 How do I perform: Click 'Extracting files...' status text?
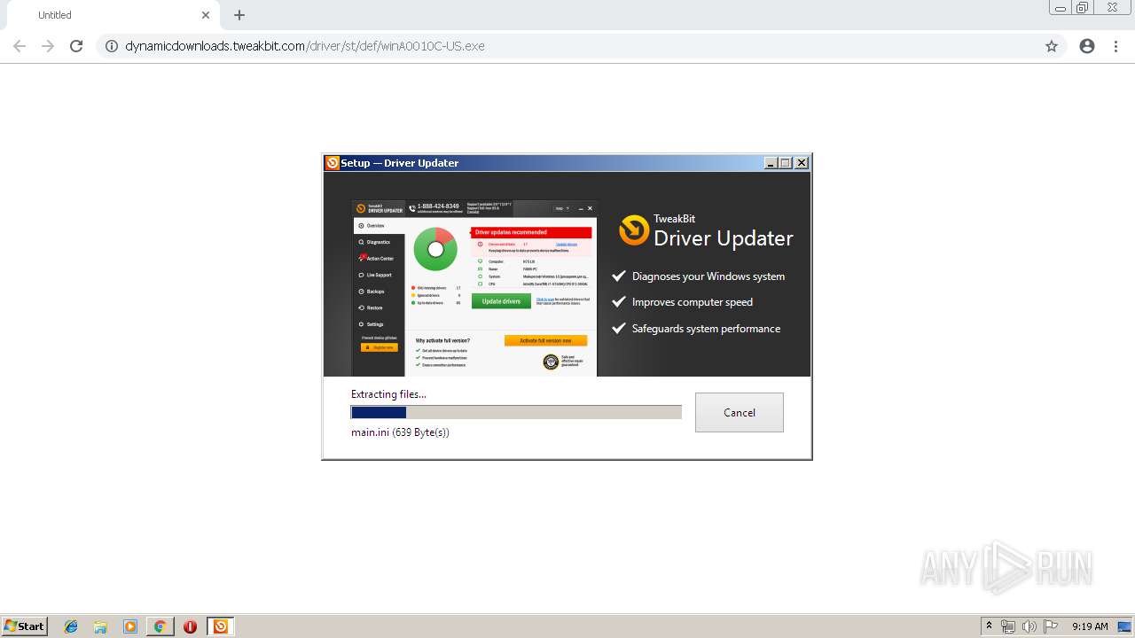pos(388,394)
